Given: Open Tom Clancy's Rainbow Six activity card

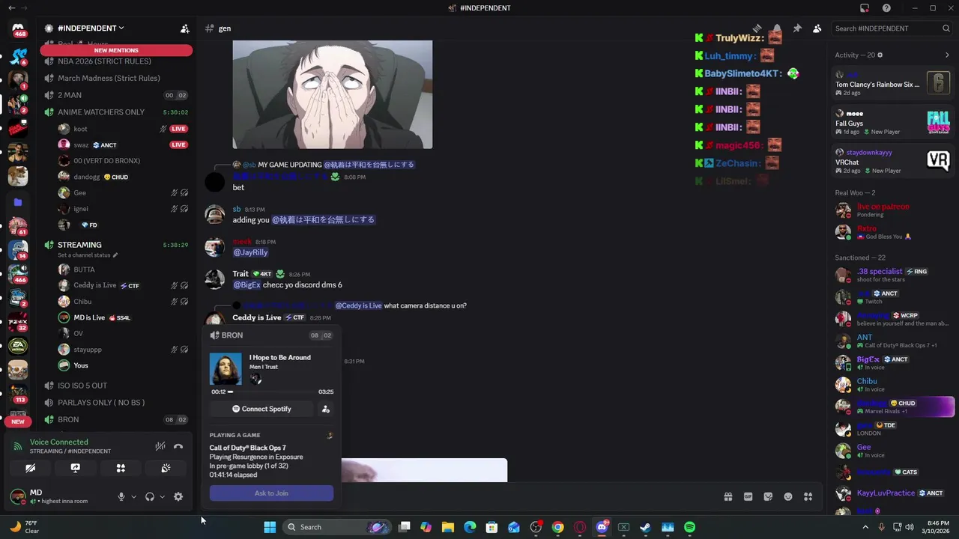Looking at the screenshot, I should click(892, 84).
